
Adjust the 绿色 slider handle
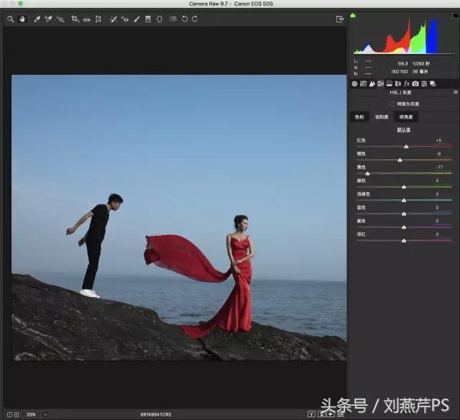pos(404,187)
